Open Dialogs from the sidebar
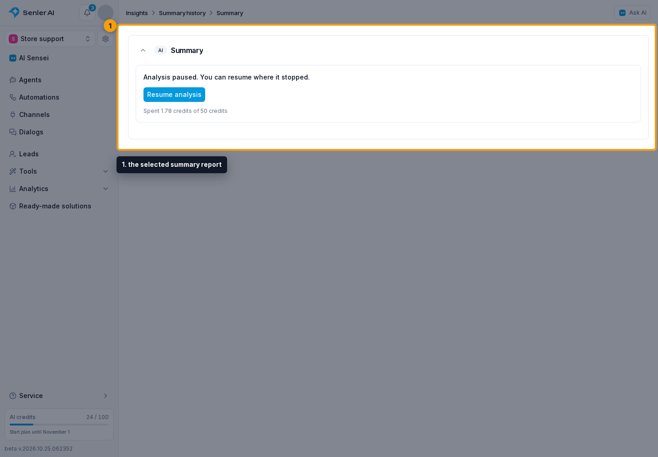Viewport: 658px width, 457px height. click(59, 132)
